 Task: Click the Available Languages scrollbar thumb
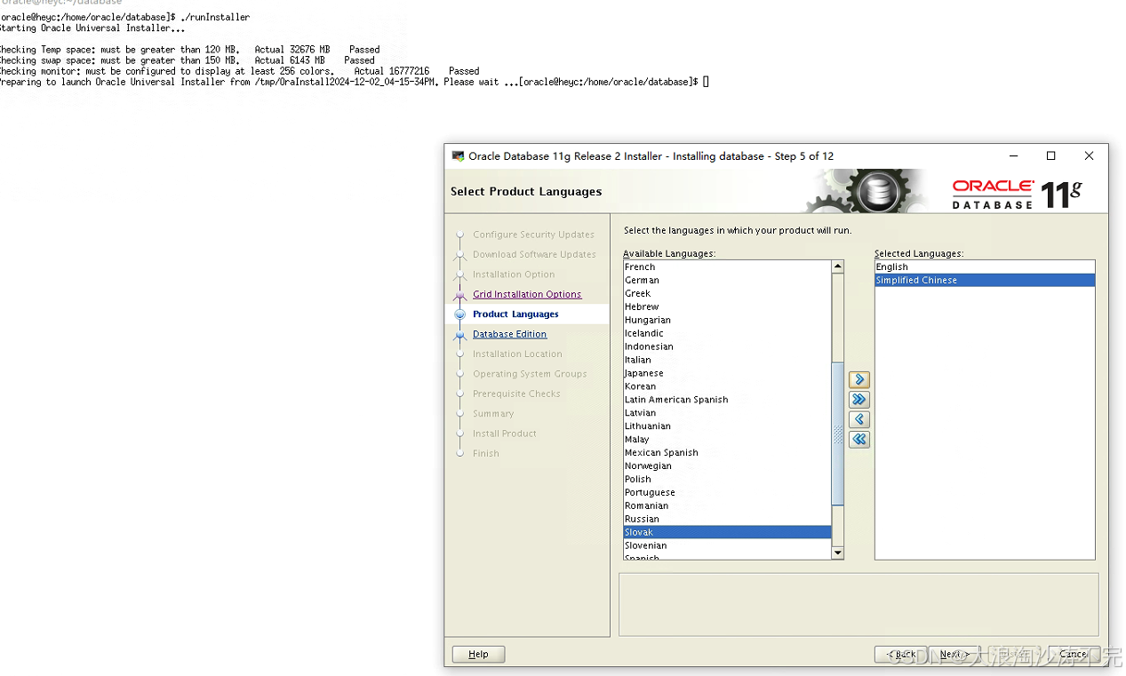coord(837,433)
